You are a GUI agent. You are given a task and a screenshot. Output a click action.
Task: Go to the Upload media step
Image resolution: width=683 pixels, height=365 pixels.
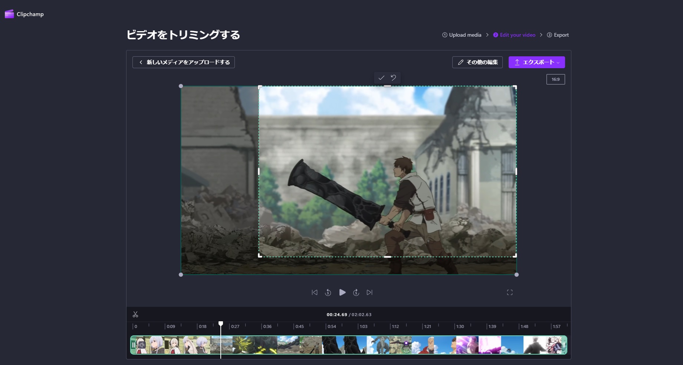point(462,35)
